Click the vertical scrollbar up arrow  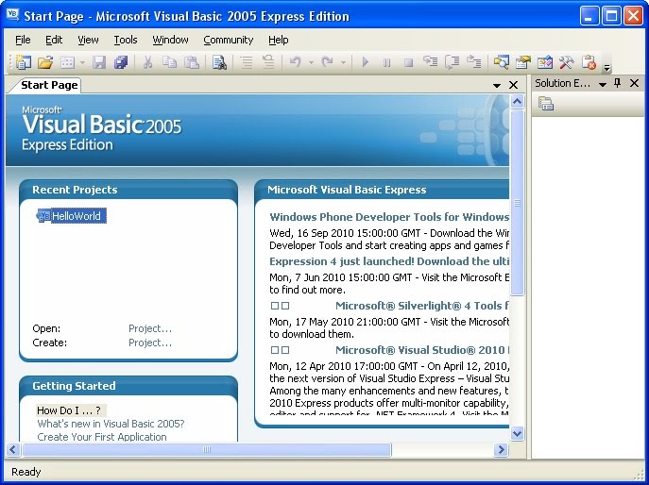pyautogui.click(x=518, y=102)
